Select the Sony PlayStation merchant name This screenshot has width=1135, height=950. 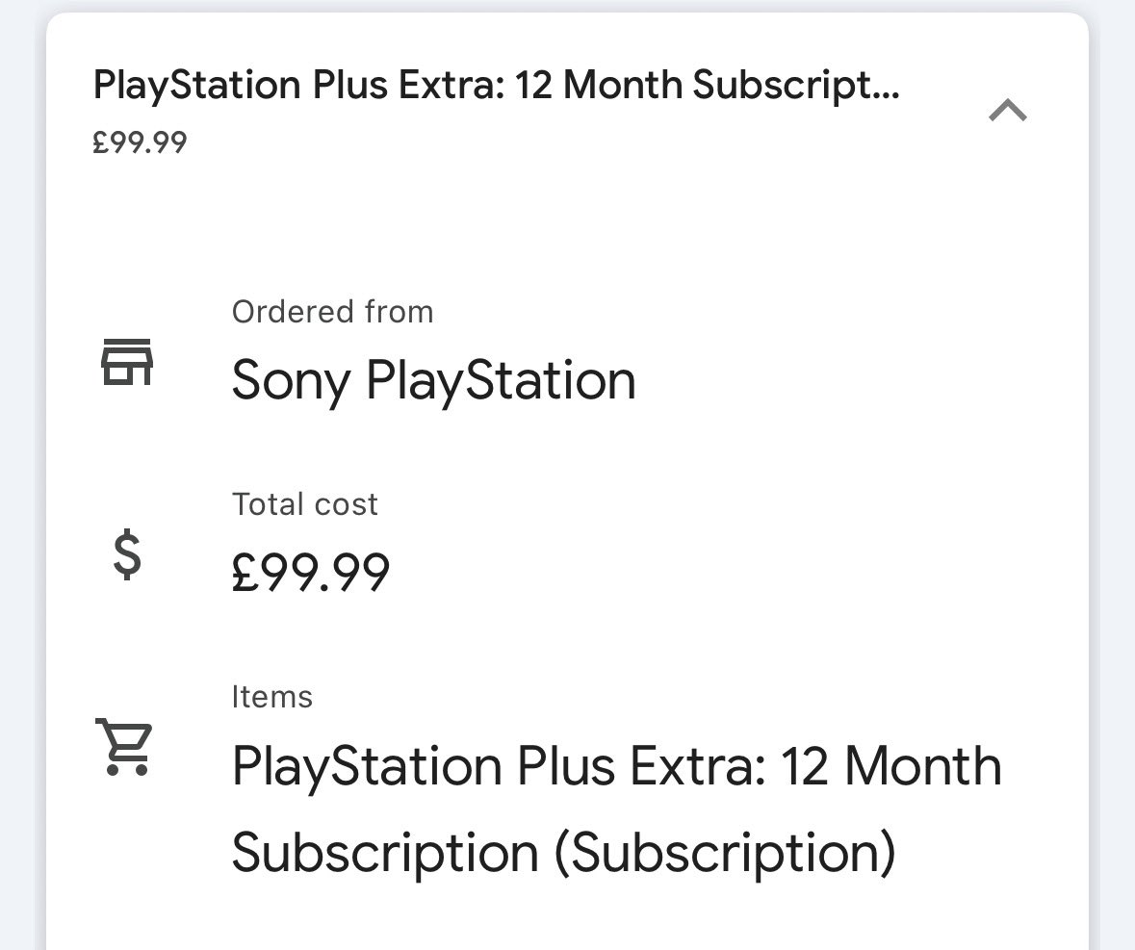[433, 380]
